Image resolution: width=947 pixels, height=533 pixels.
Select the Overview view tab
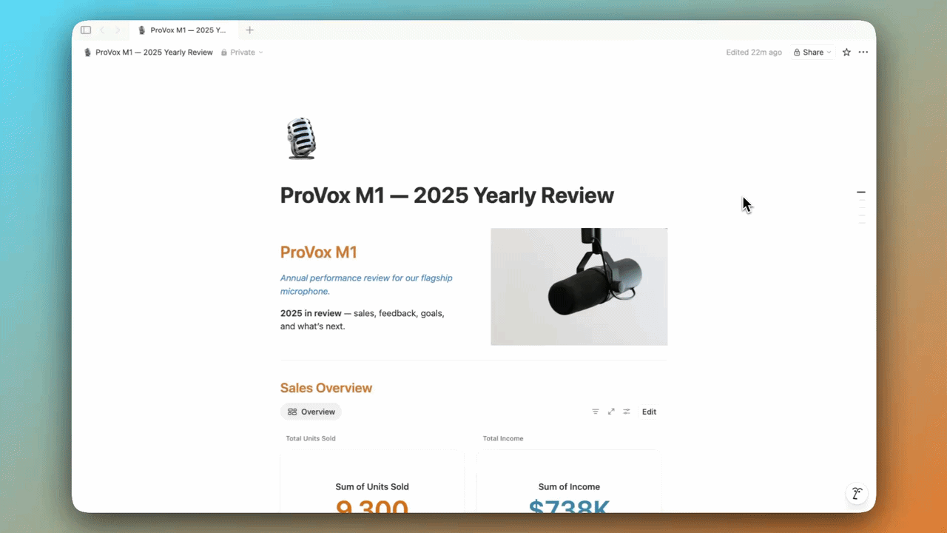click(x=311, y=412)
